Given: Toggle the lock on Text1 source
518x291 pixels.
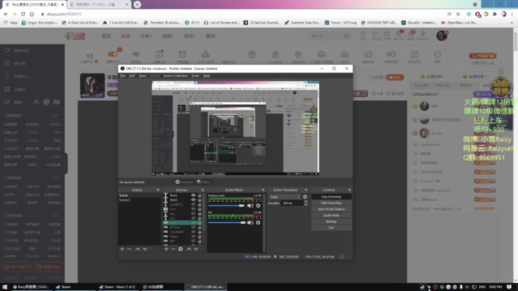Looking at the screenshot, I should pos(199,195).
